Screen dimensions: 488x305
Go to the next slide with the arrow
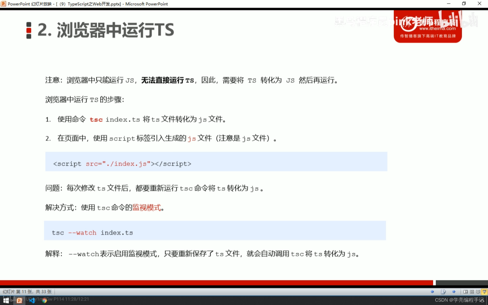point(454,292)
